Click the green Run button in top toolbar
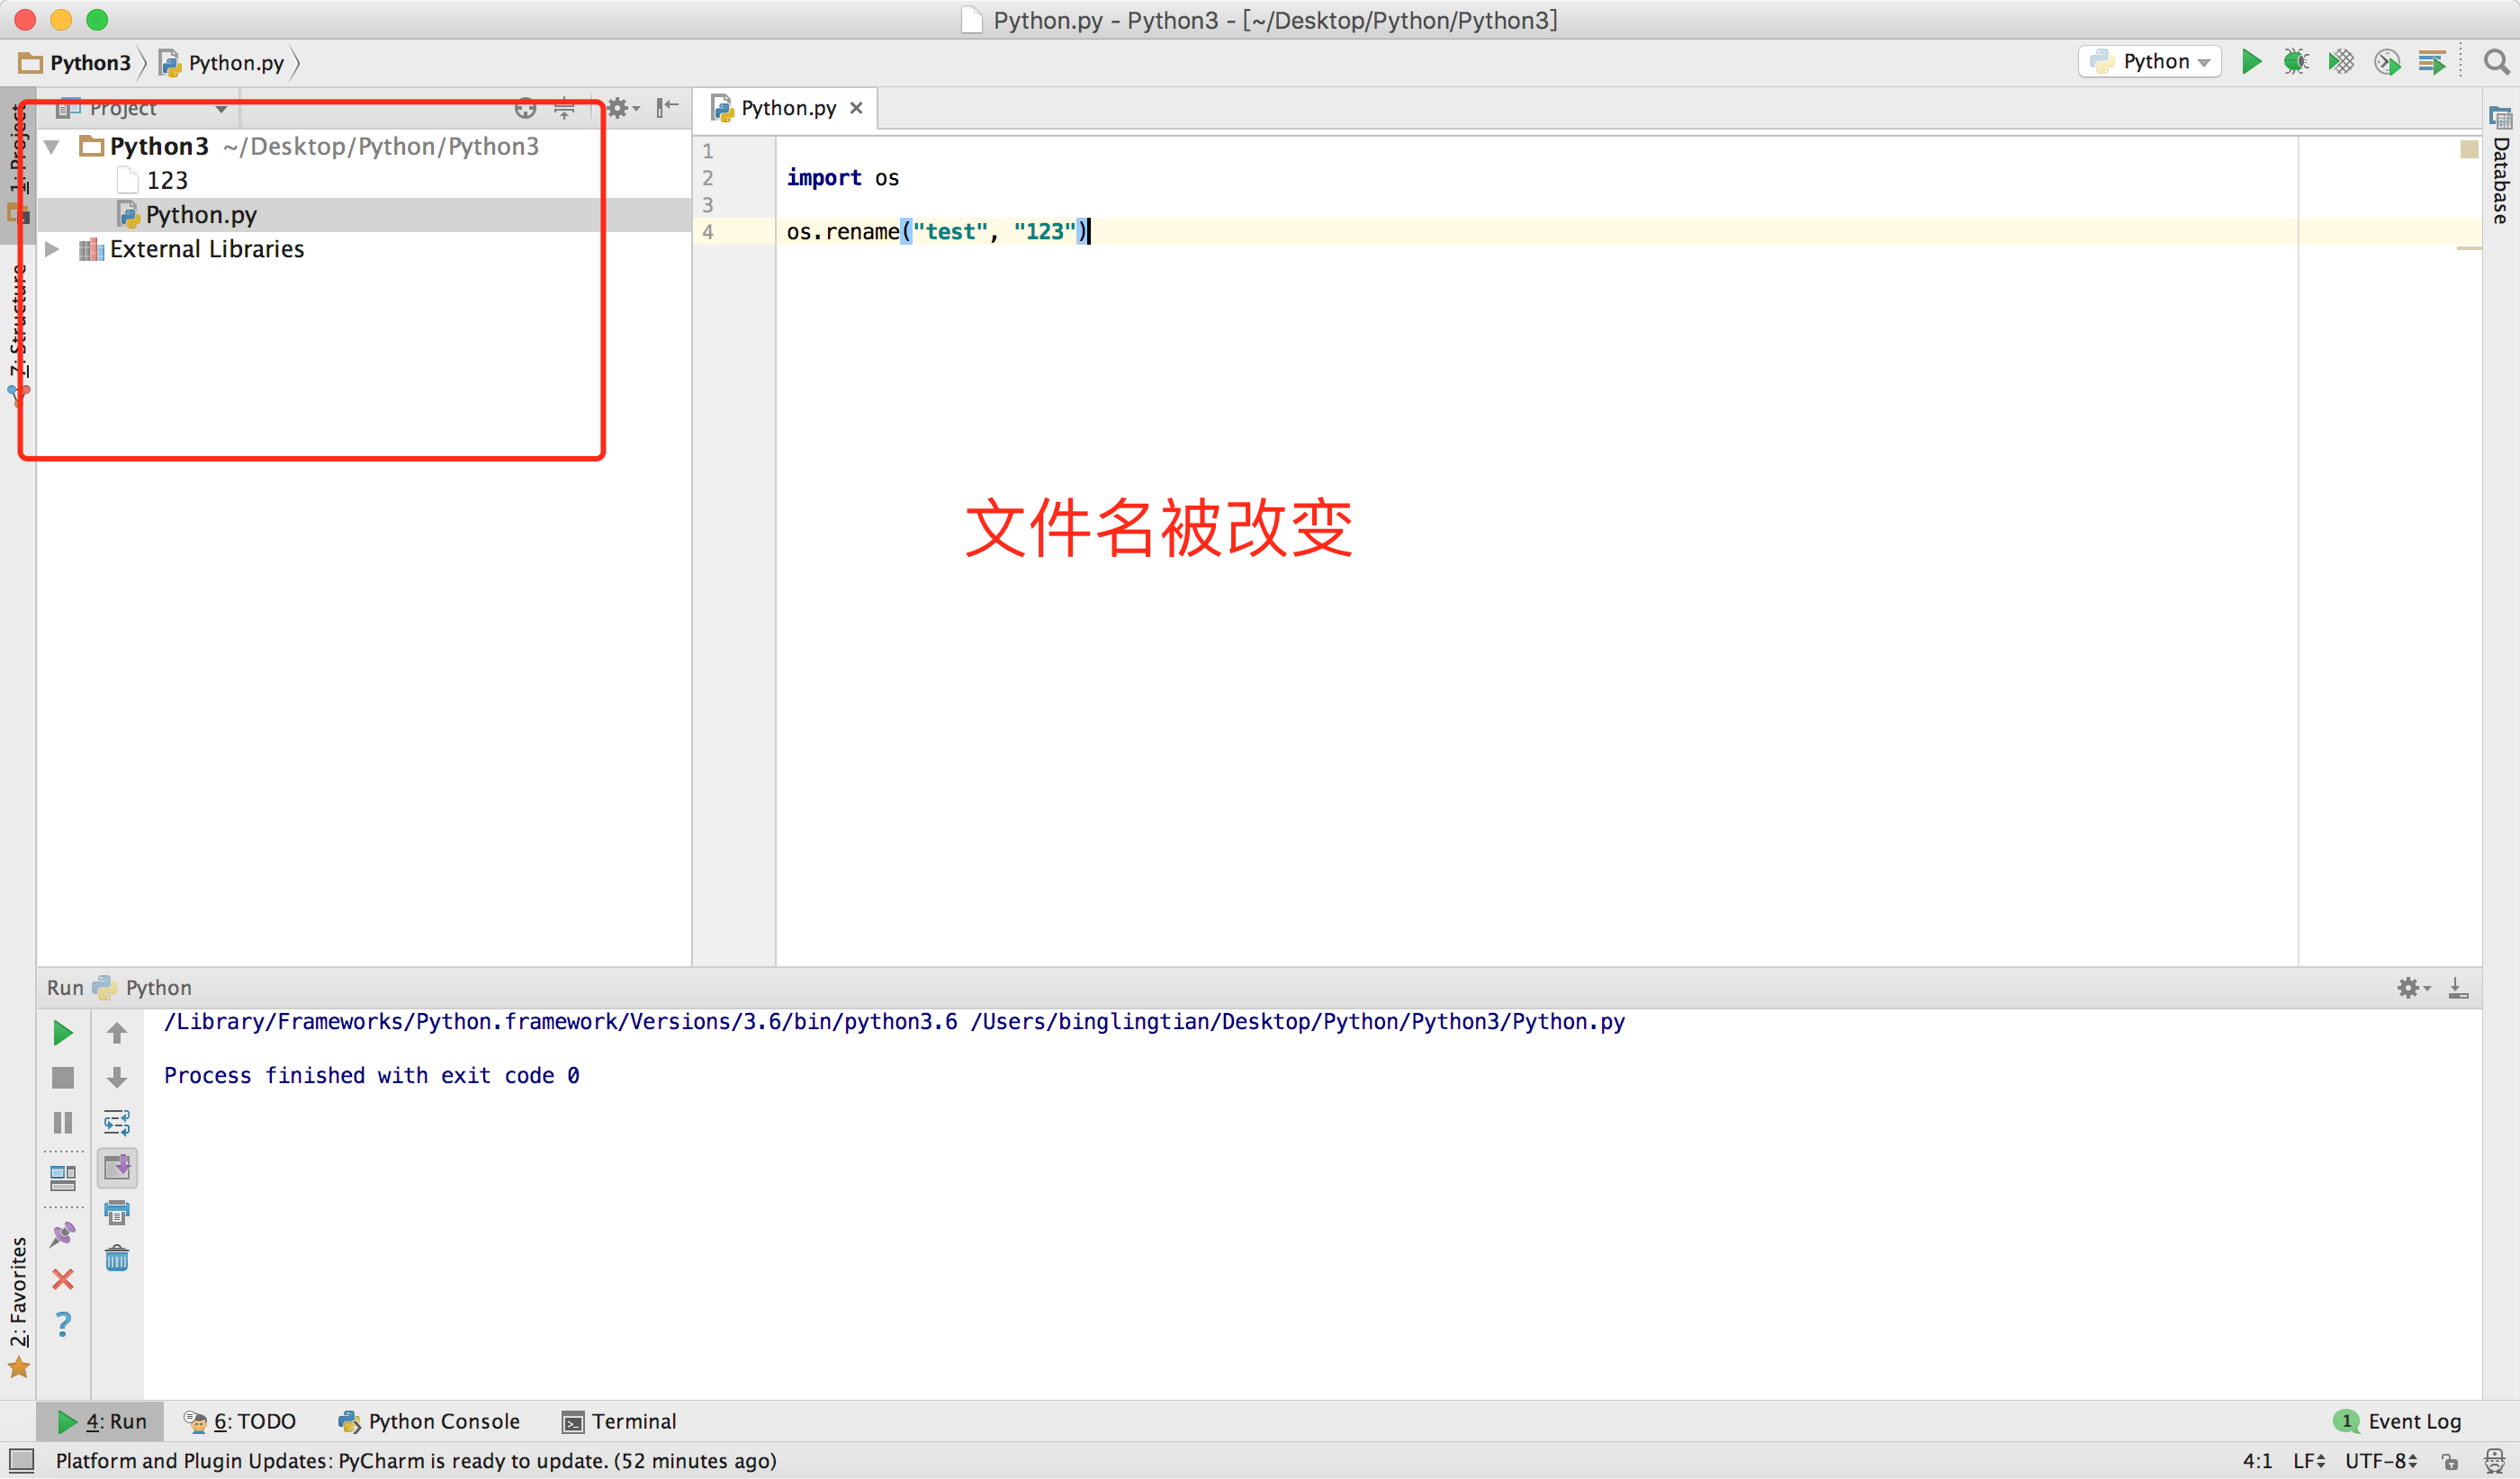Screen dimensions: 2520x1479 (2251, 62)
